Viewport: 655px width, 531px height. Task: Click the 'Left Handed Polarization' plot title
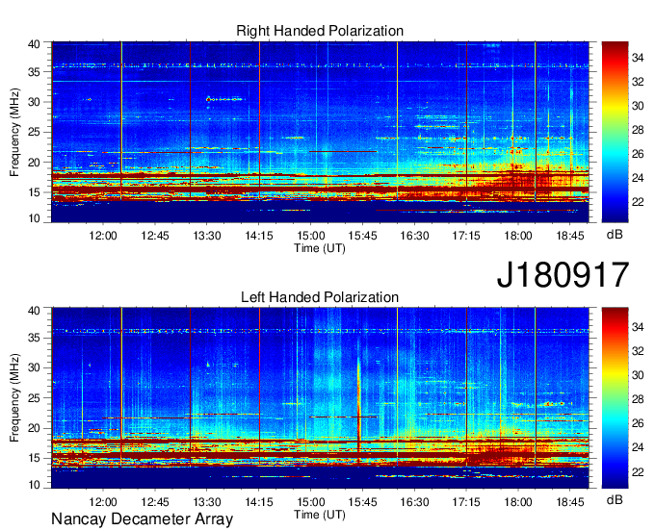point(320,297)
